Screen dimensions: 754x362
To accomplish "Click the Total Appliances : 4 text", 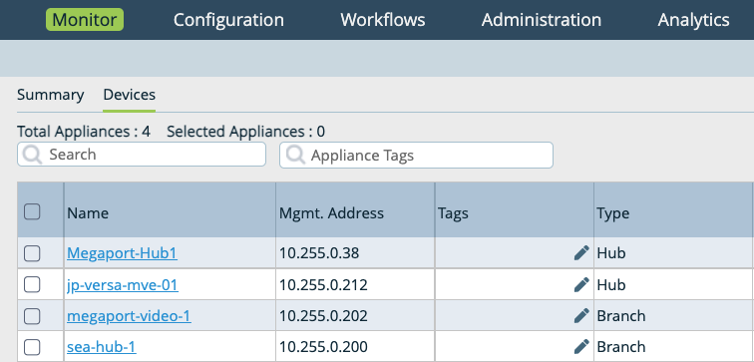I will point(84,132).
